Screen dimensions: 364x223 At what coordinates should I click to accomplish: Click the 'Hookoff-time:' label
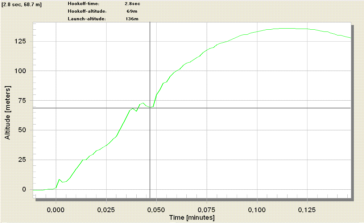point(84,4)
